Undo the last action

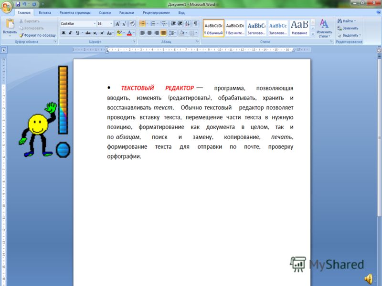click(24, 4)
